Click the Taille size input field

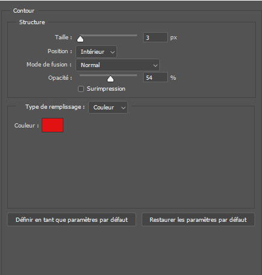tap(155, 37)
